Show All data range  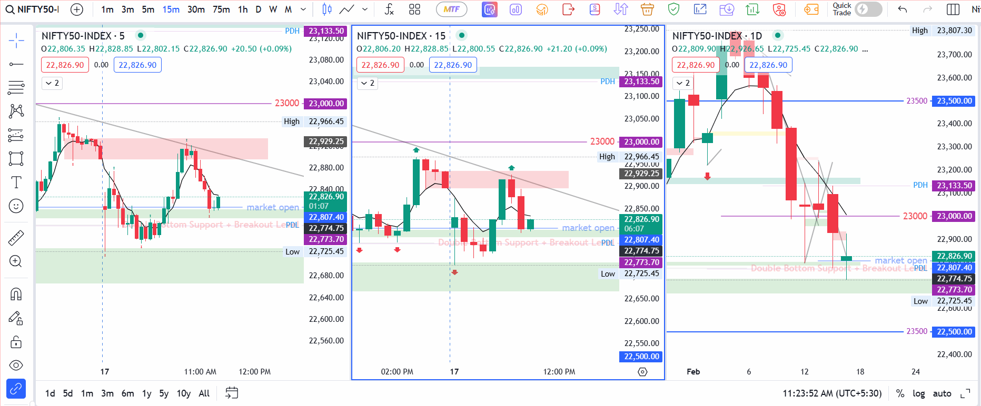point(204,393)
